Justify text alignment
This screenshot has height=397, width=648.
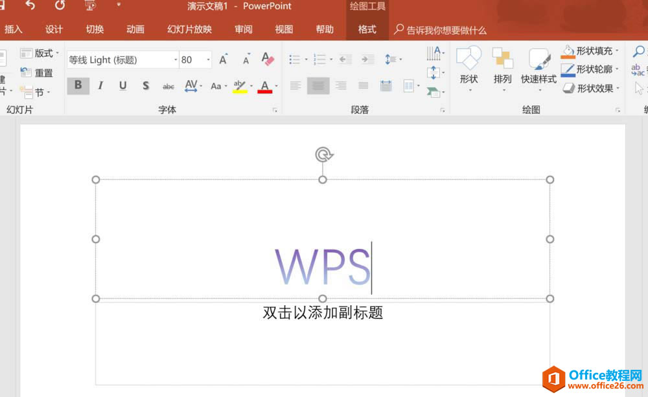click(x=364, y=86)
